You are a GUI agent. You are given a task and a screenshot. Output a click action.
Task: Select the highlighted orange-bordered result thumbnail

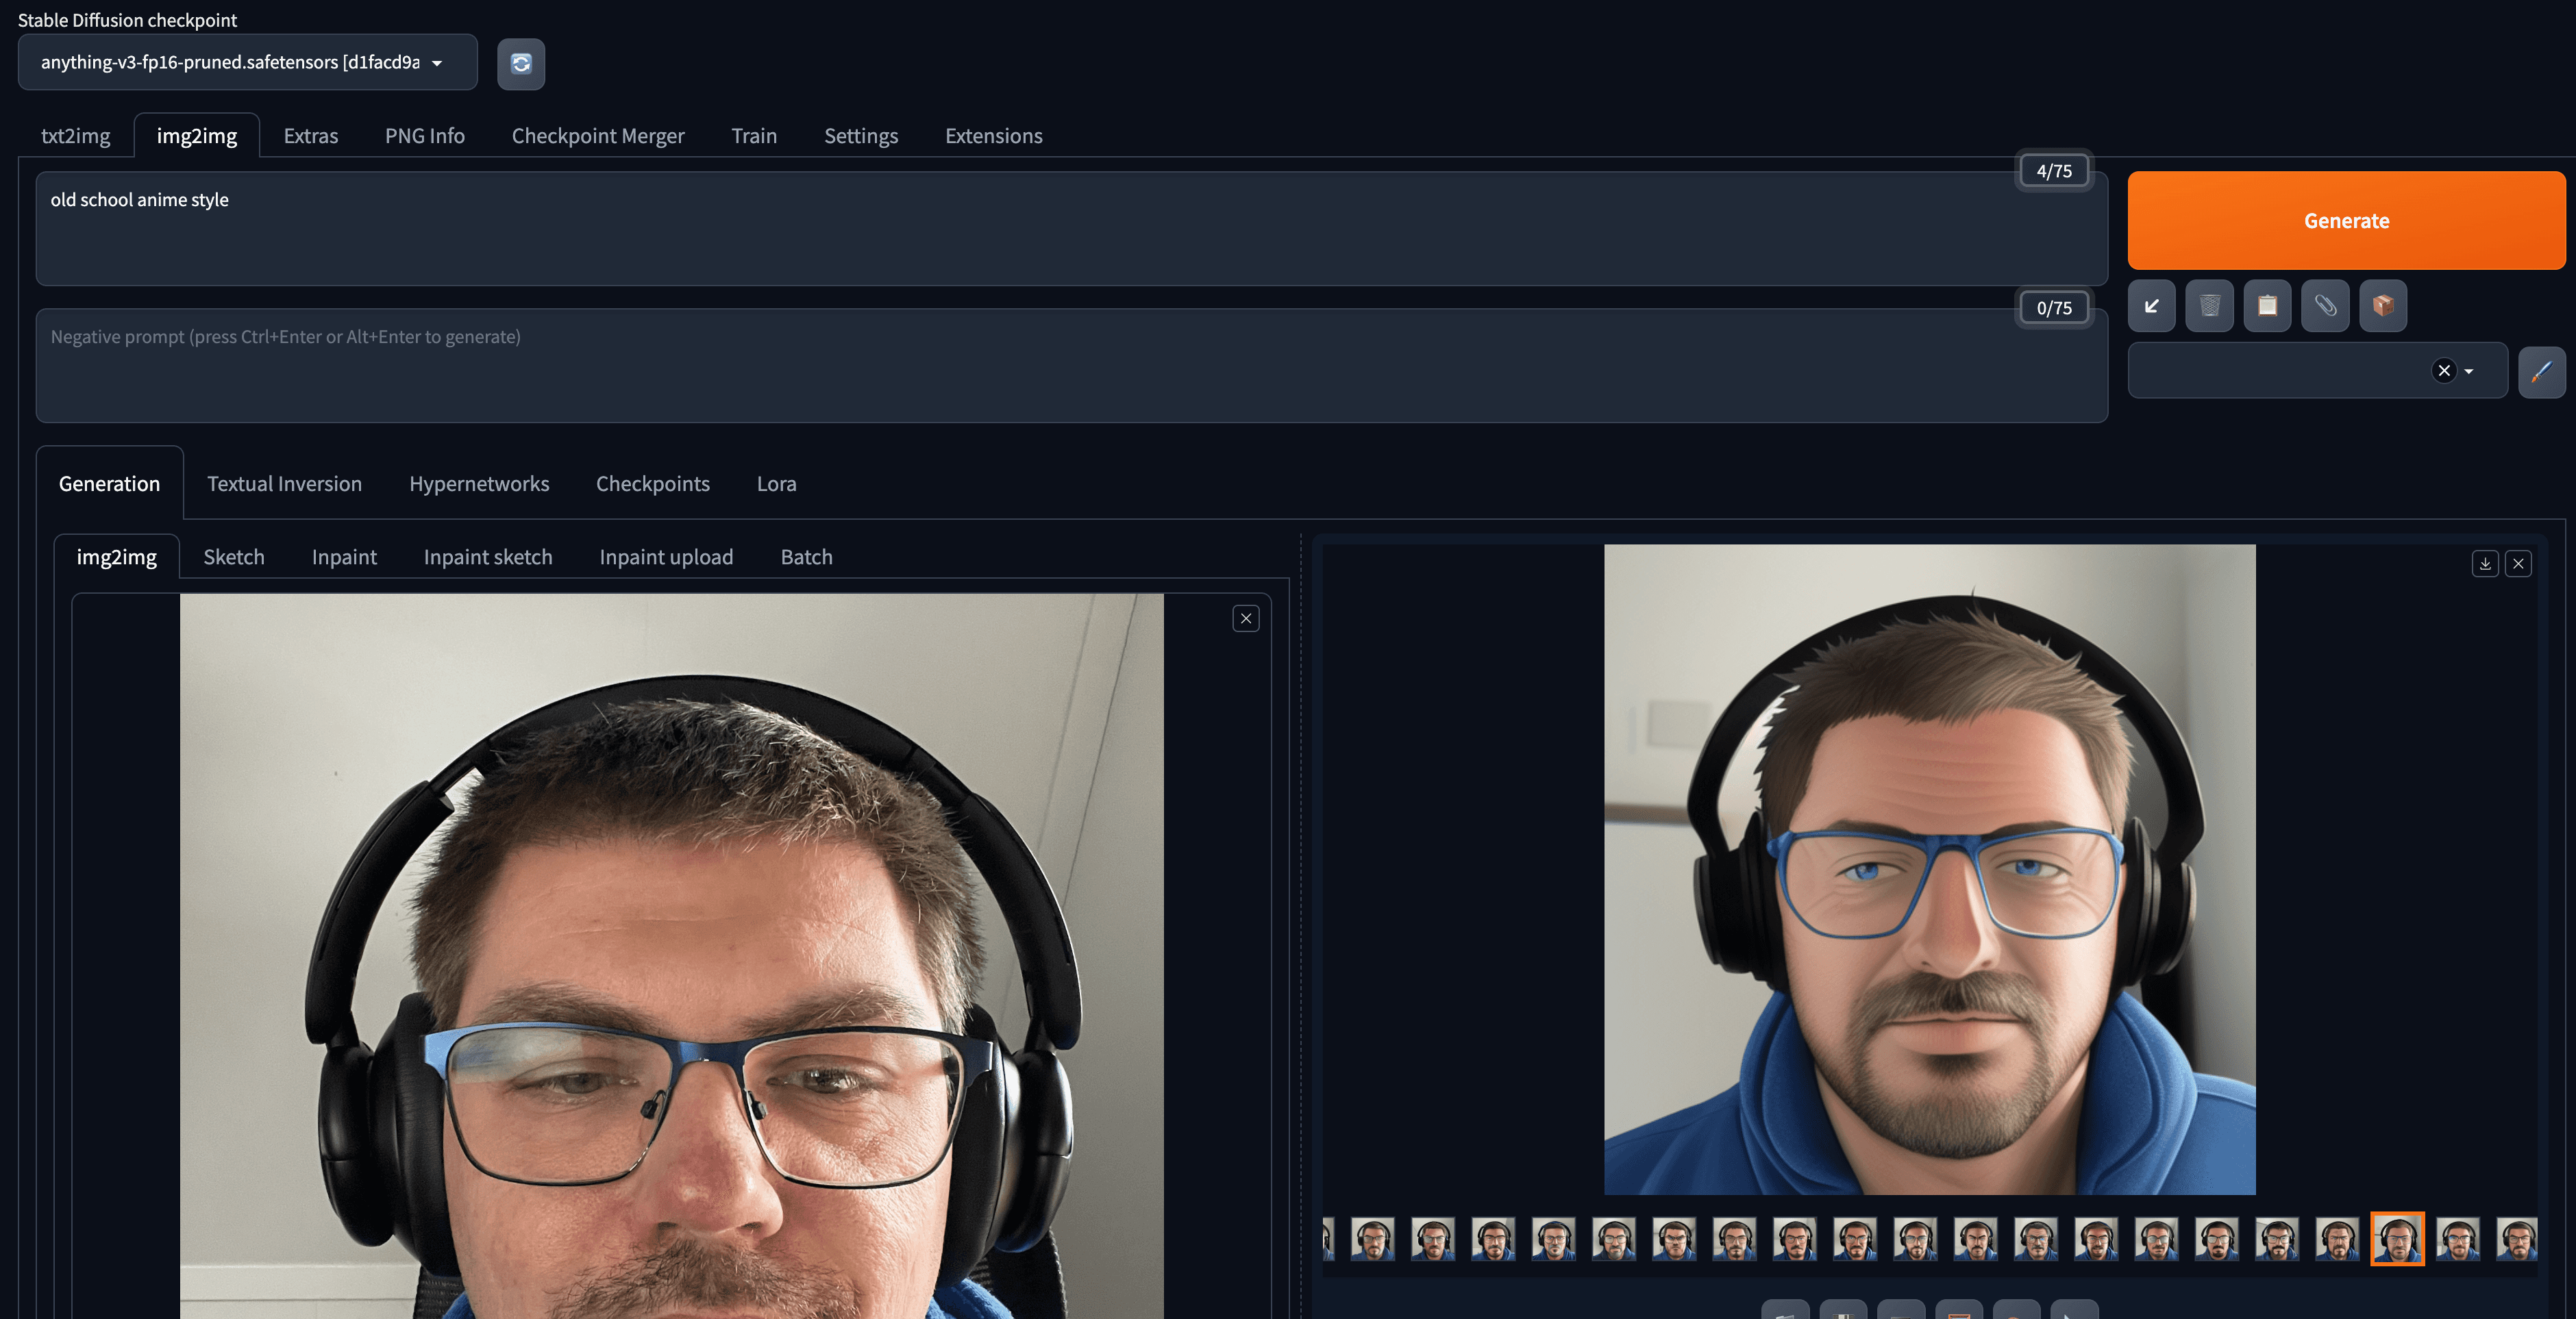[x=2397, y=1238]
